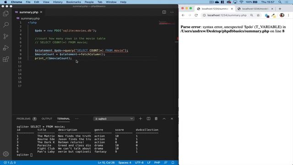Open notifications bell in status bar
Viewport: 293px width, 165px height.
(x=173, y=163)
